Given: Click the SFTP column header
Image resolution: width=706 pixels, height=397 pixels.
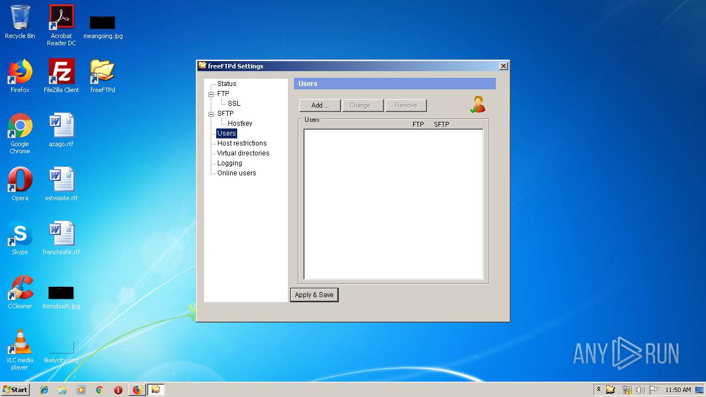Looking at the screenshot, I should (x=442, y=125).
